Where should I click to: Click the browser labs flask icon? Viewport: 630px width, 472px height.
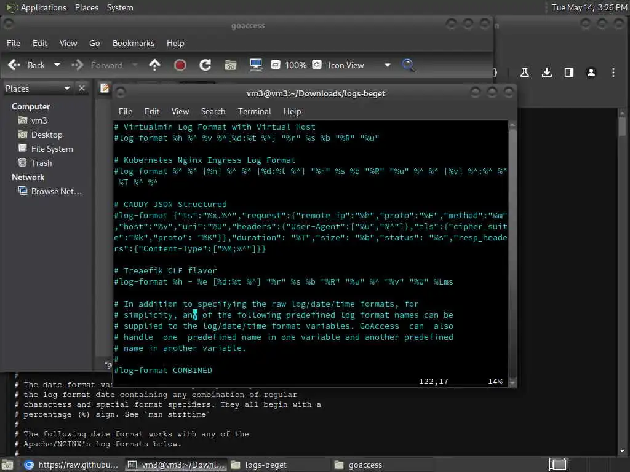525,73
